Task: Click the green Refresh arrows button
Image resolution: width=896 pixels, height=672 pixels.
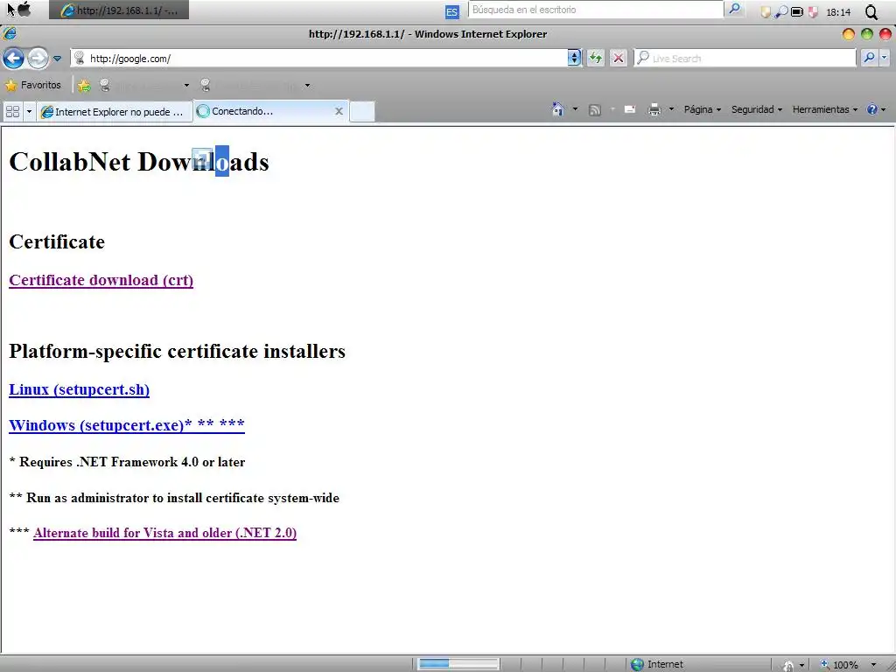Action: 596,59
